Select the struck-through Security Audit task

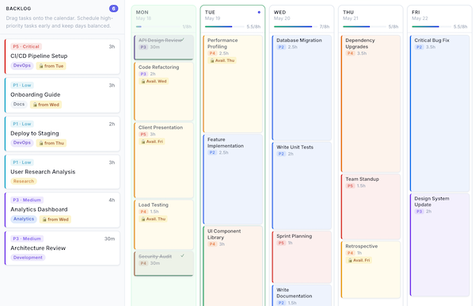pos(164,263)
